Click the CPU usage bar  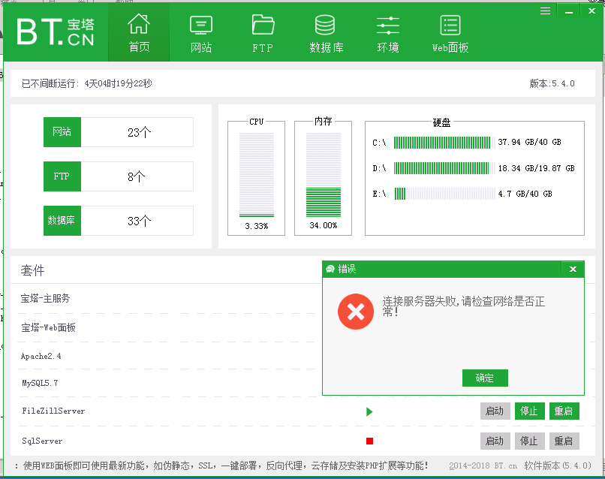coord(257,175)
